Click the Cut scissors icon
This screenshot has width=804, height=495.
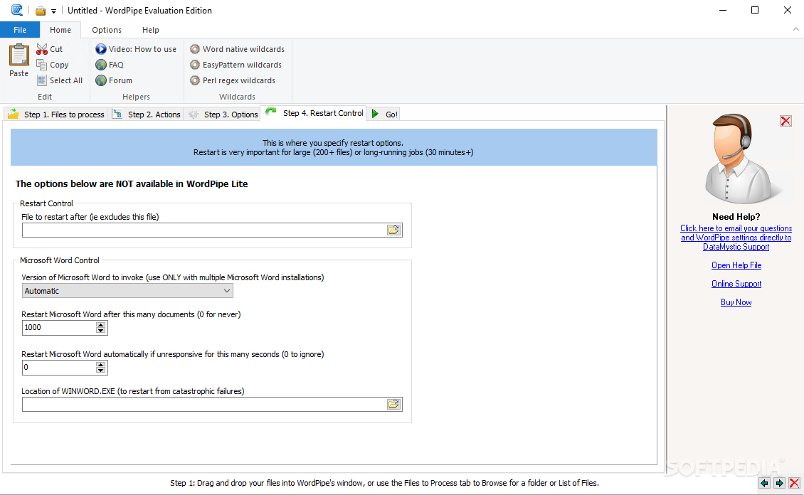(x=42, y=49)
